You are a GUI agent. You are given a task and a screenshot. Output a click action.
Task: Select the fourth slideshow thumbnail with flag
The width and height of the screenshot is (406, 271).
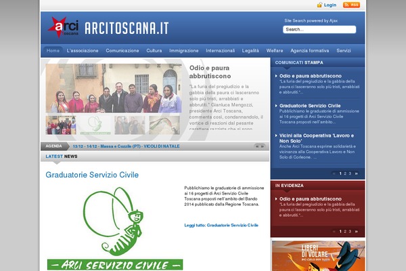click(164, 125)
